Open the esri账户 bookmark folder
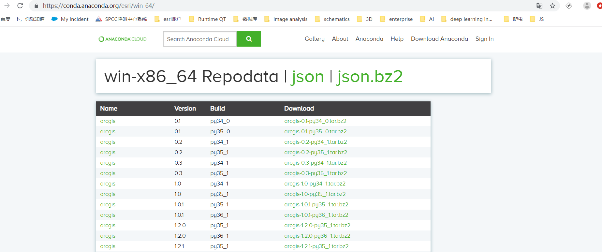The width and height of the screenshot is (602, 252). pos(168,19)
